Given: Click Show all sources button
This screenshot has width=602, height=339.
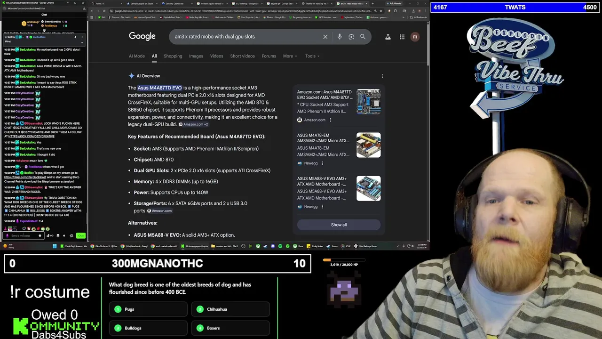Looking at the screenshot, I should [x=339, y=225].
